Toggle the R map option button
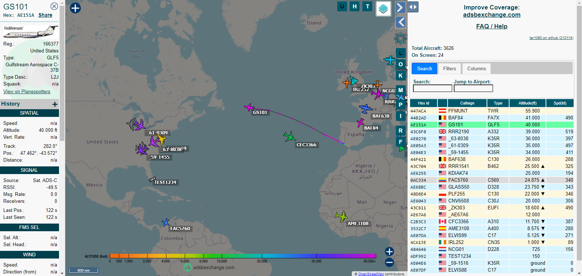Screen dimensions: 582x276 401,130
